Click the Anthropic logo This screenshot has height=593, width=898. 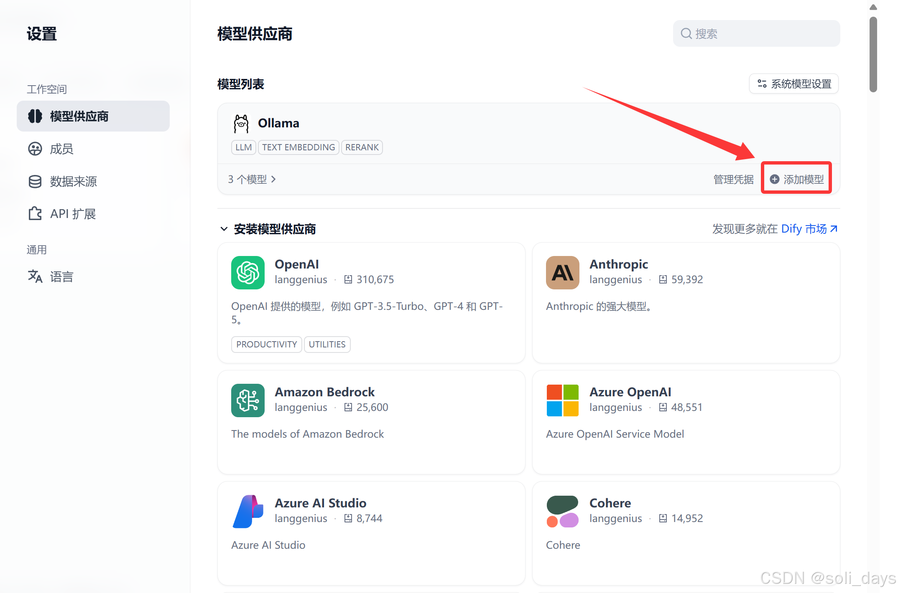click(563, 273)
